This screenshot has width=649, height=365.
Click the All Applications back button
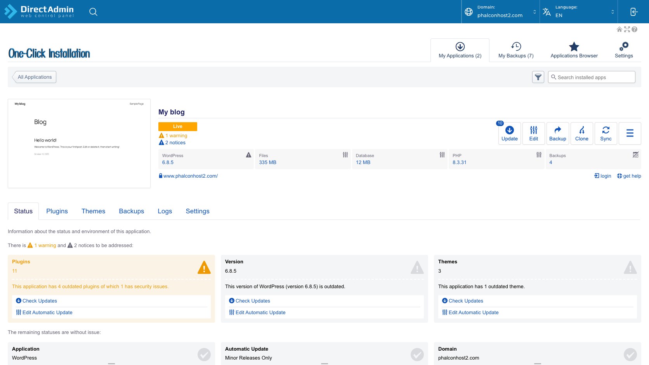35,77
